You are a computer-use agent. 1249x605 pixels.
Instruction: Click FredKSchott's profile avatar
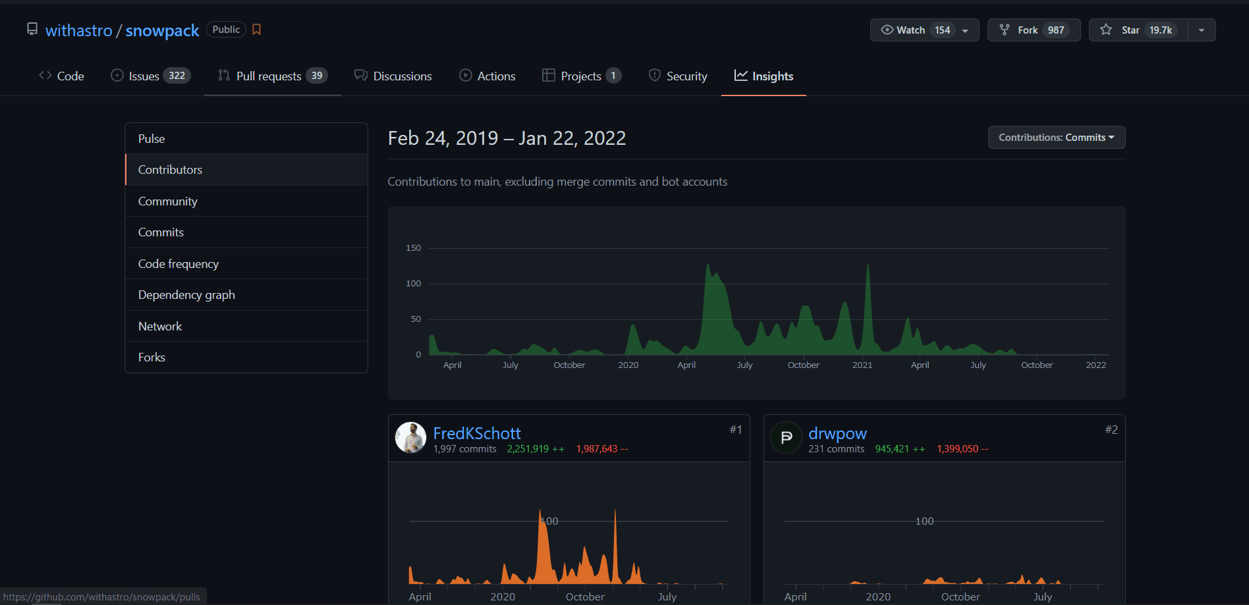coord(410,438)
